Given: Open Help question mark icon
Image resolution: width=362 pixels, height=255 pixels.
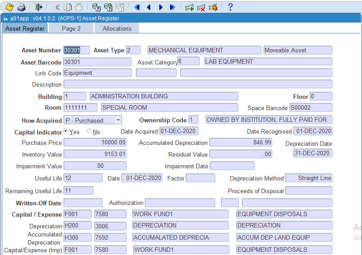Looking at the screenshot, I should [x=230, y=7].
